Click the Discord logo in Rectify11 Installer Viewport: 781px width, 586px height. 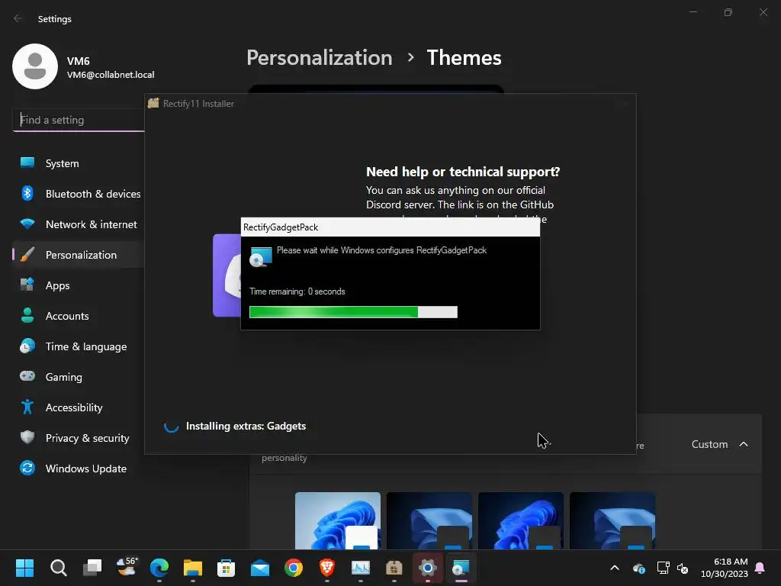227,275
